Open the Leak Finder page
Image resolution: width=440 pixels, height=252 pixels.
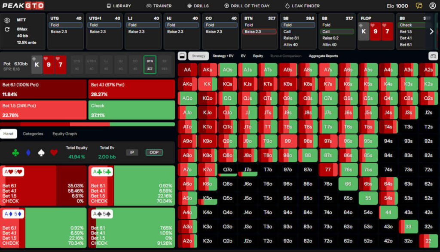tap(302, 6)
